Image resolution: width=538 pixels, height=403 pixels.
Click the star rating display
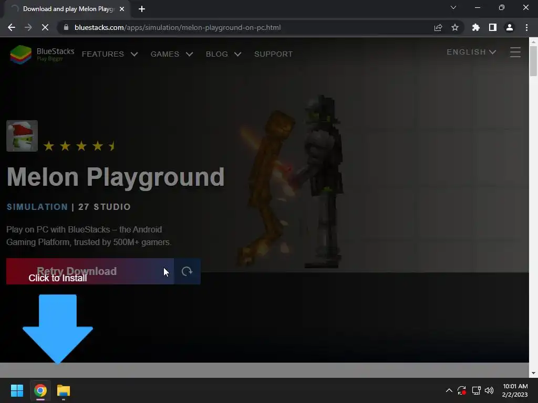79,146
